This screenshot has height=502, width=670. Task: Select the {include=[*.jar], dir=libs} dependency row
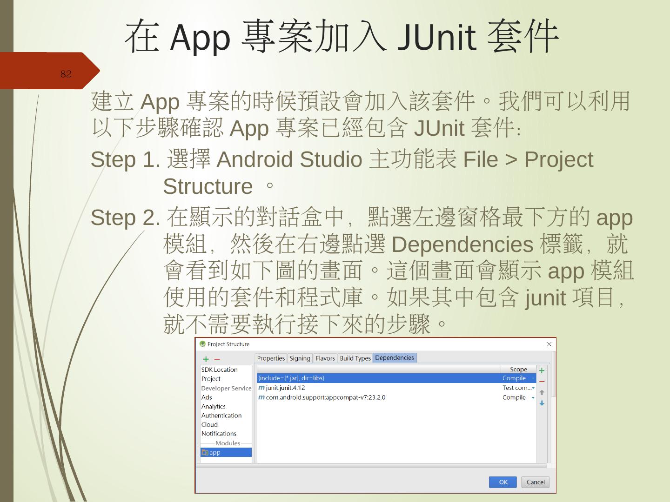click(x=396, y=378)
